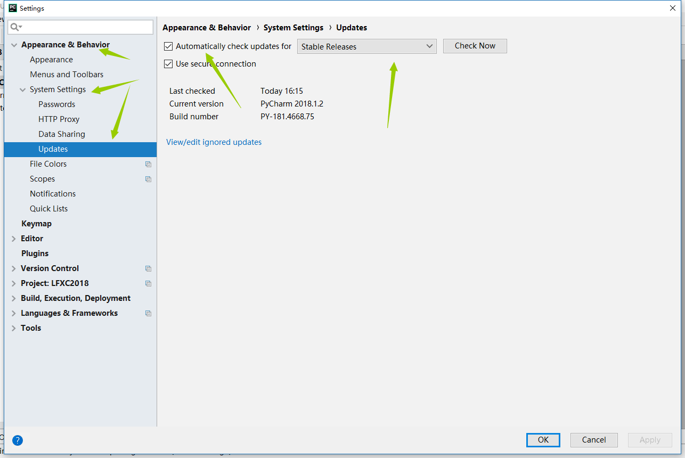The width and height of the screenshot is (685, 458).
Task: Open the Quick Lists settings page
Action: 48,209
